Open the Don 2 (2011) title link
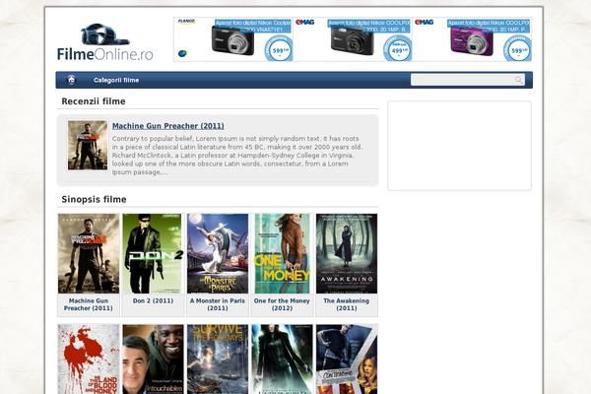Screen dimensions: 591x394 click(x=153, y=300)
